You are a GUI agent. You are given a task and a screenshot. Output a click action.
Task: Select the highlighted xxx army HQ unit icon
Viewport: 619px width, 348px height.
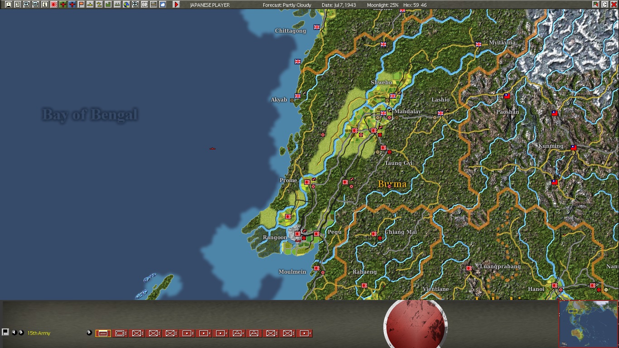[x=103, y=333]
